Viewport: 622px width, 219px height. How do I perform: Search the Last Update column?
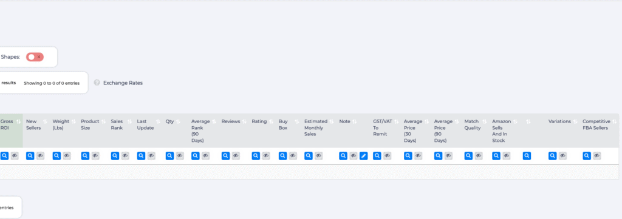click(141, 156)
